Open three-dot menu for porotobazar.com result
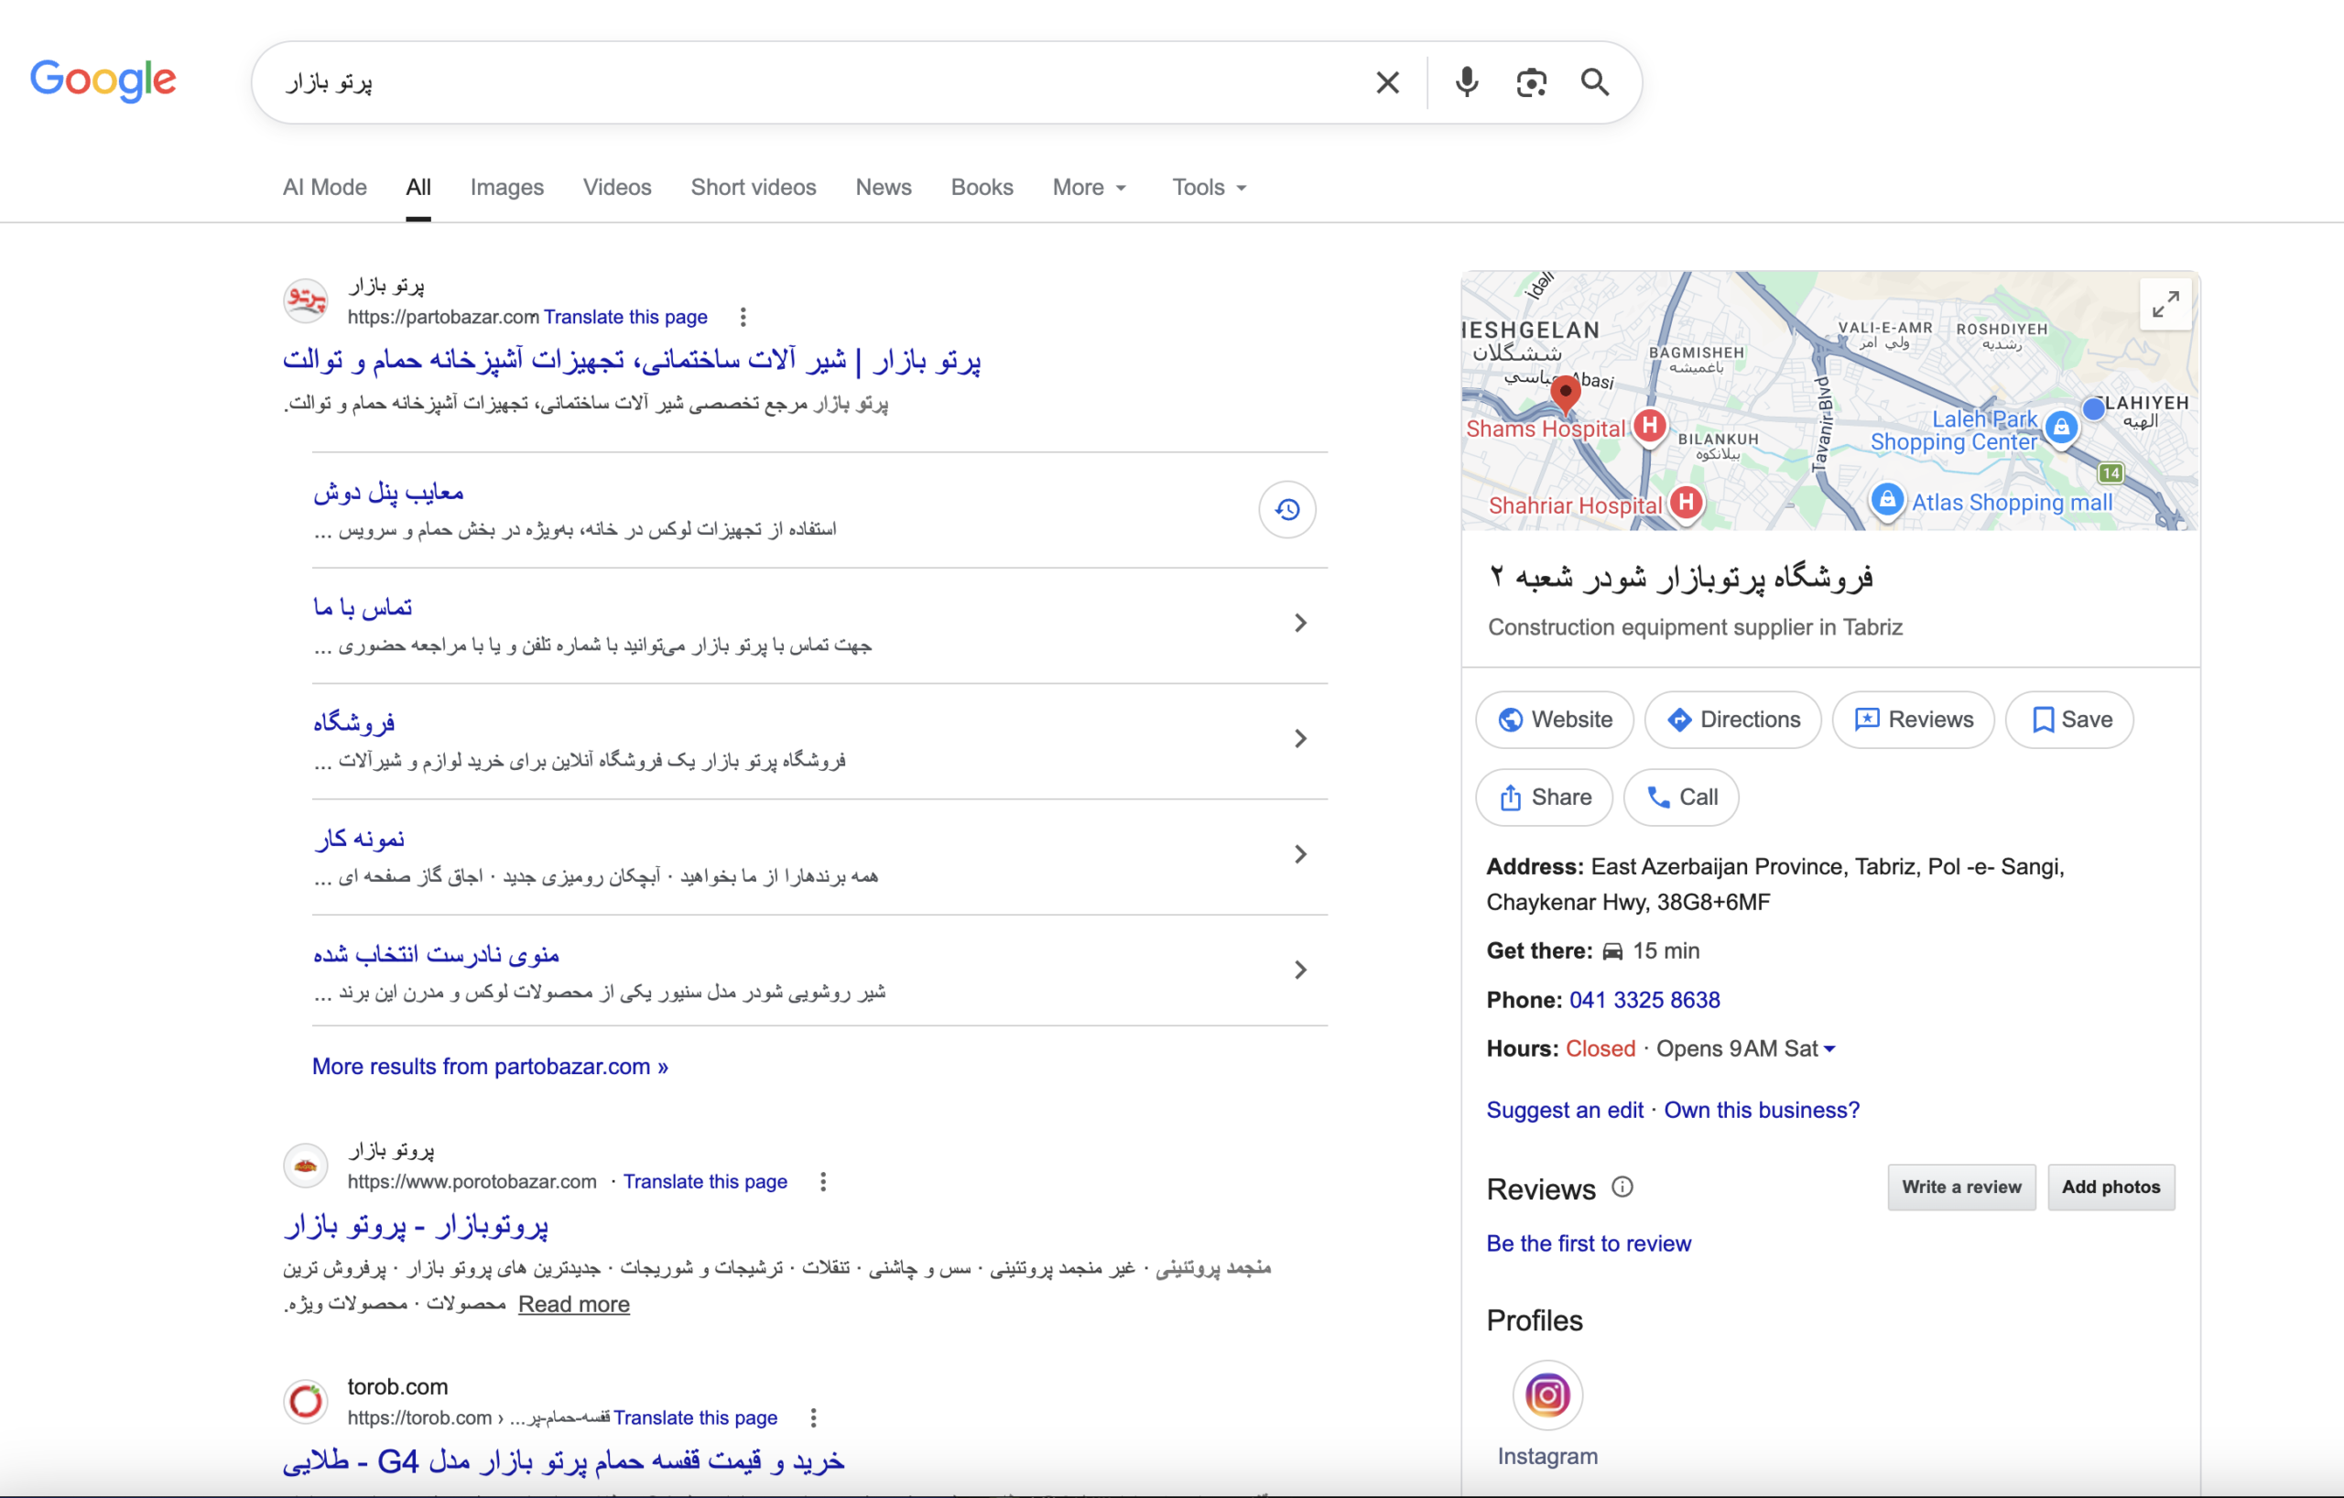The height and width of the screenshot is (1498, 2344). (823, 1182)
